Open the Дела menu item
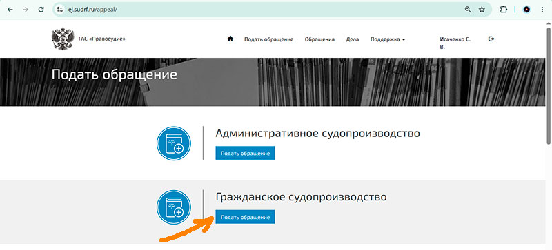This screenshot has height=250, width=552. click(353, 39)
